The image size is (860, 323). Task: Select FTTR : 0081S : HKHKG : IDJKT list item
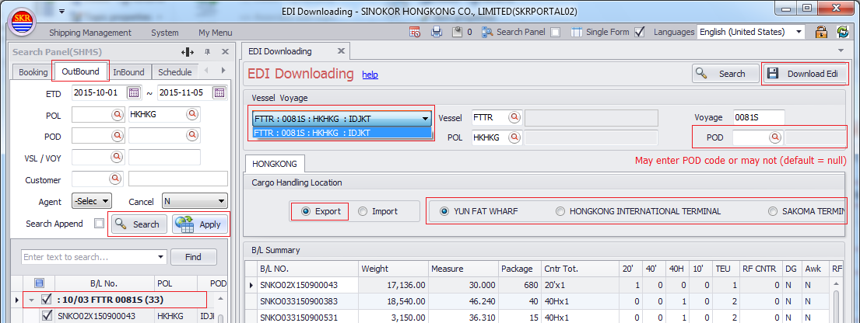342,133
